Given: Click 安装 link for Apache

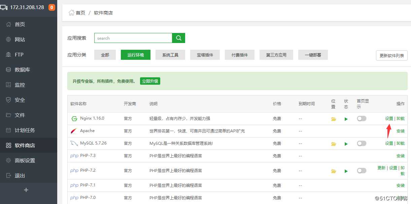Looking at the screenshot, I should coord(401,131).
